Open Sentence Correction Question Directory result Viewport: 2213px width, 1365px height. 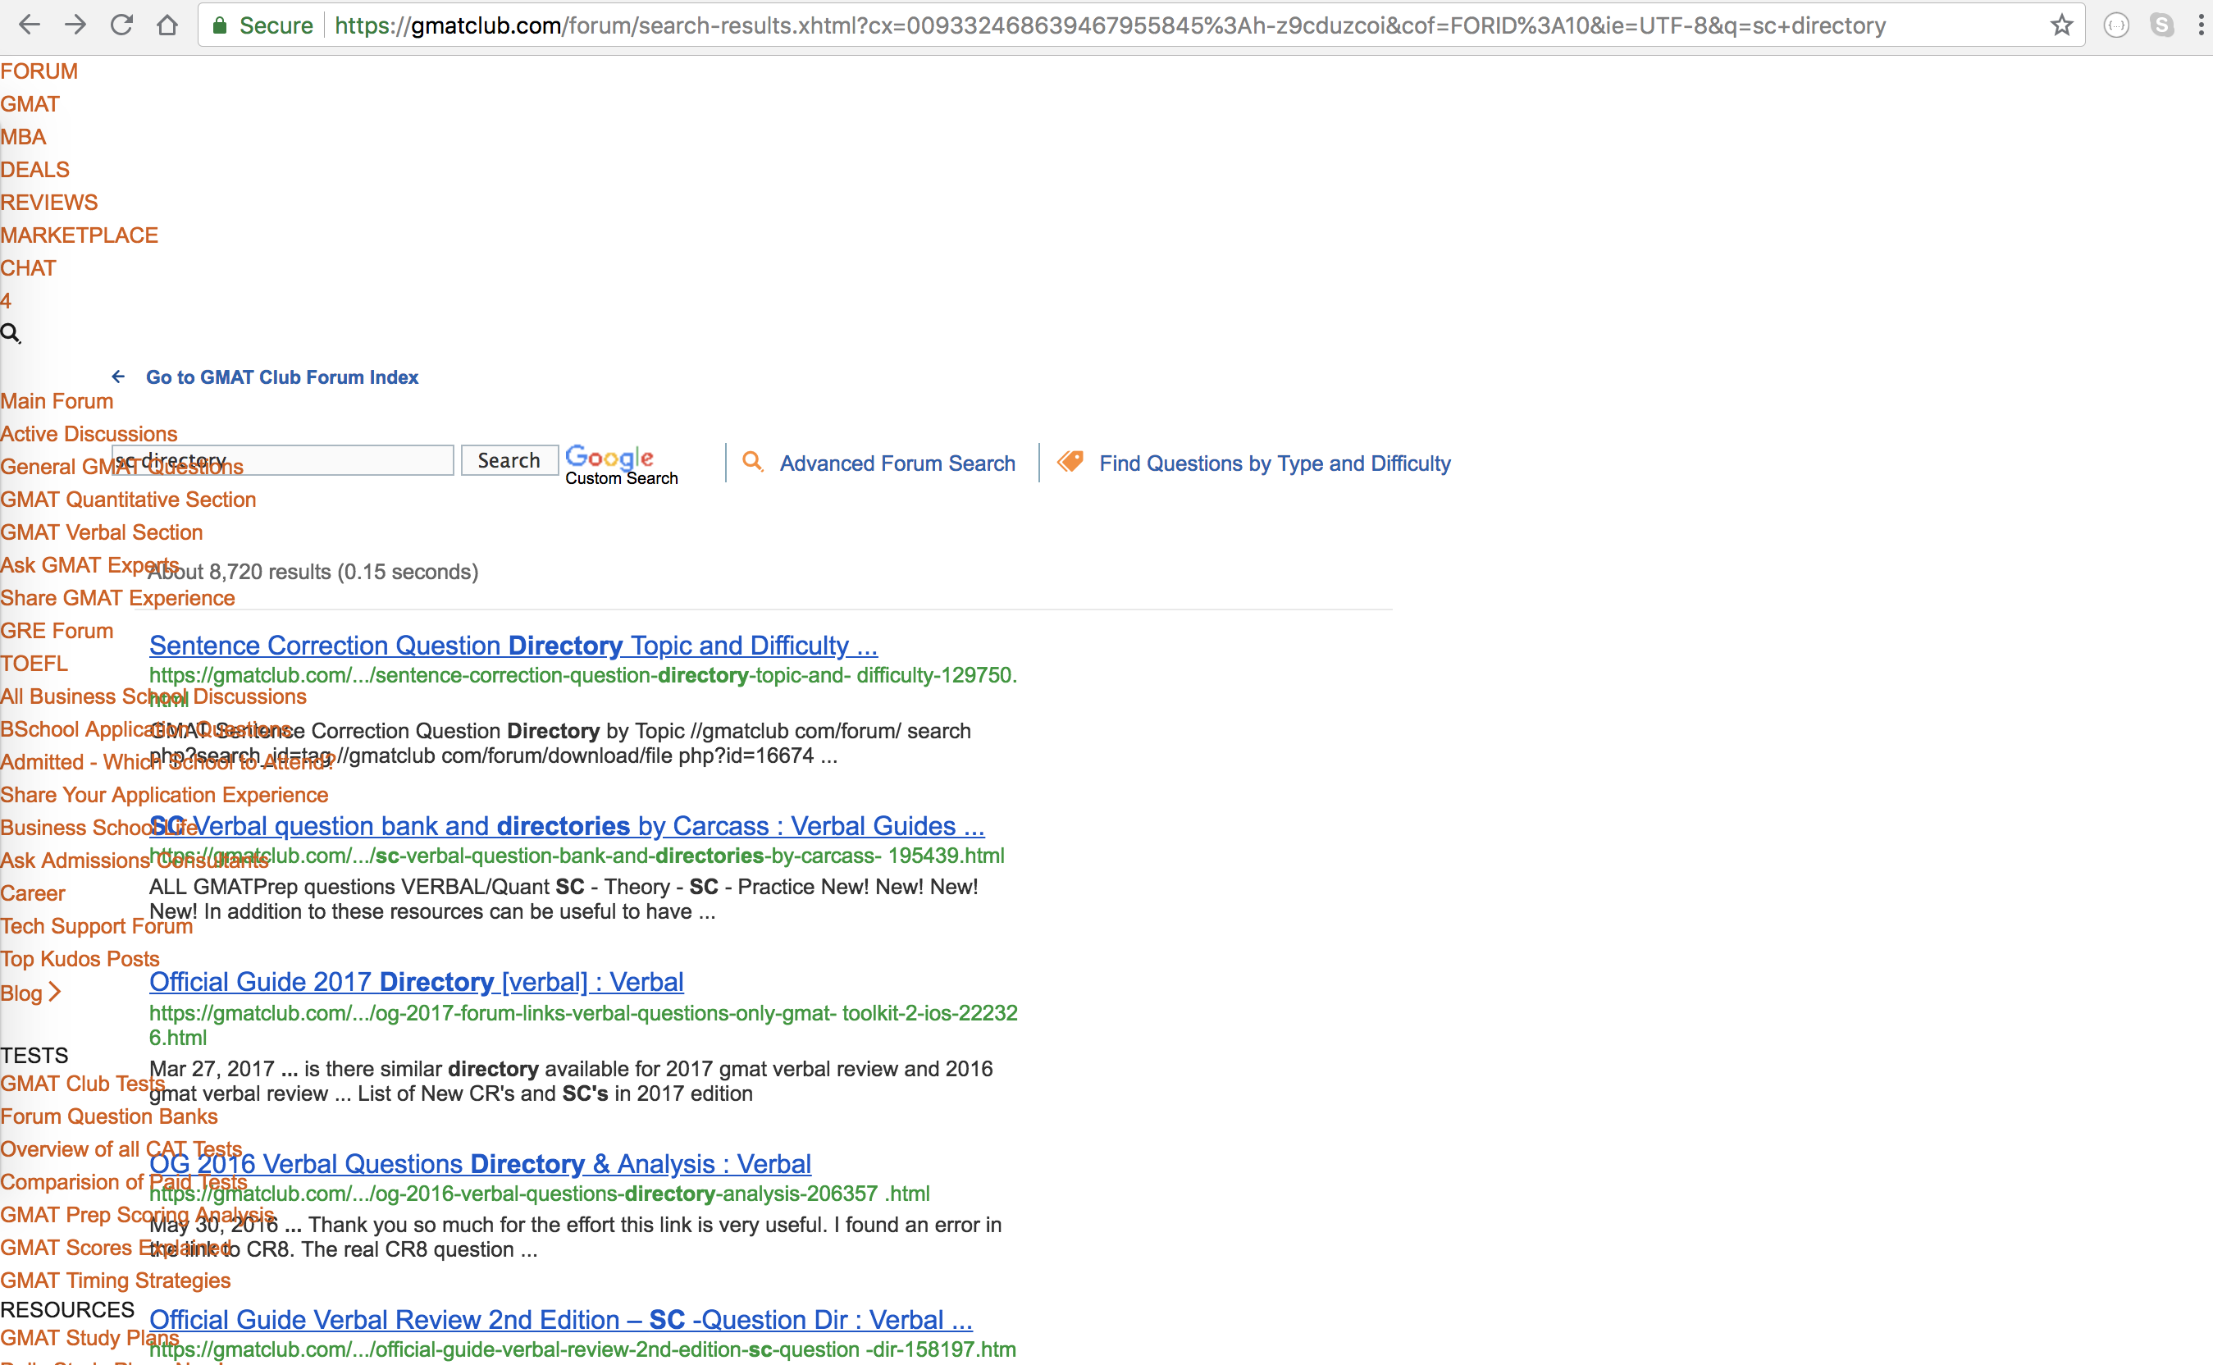pyautogui.click(x=514, y=645)
